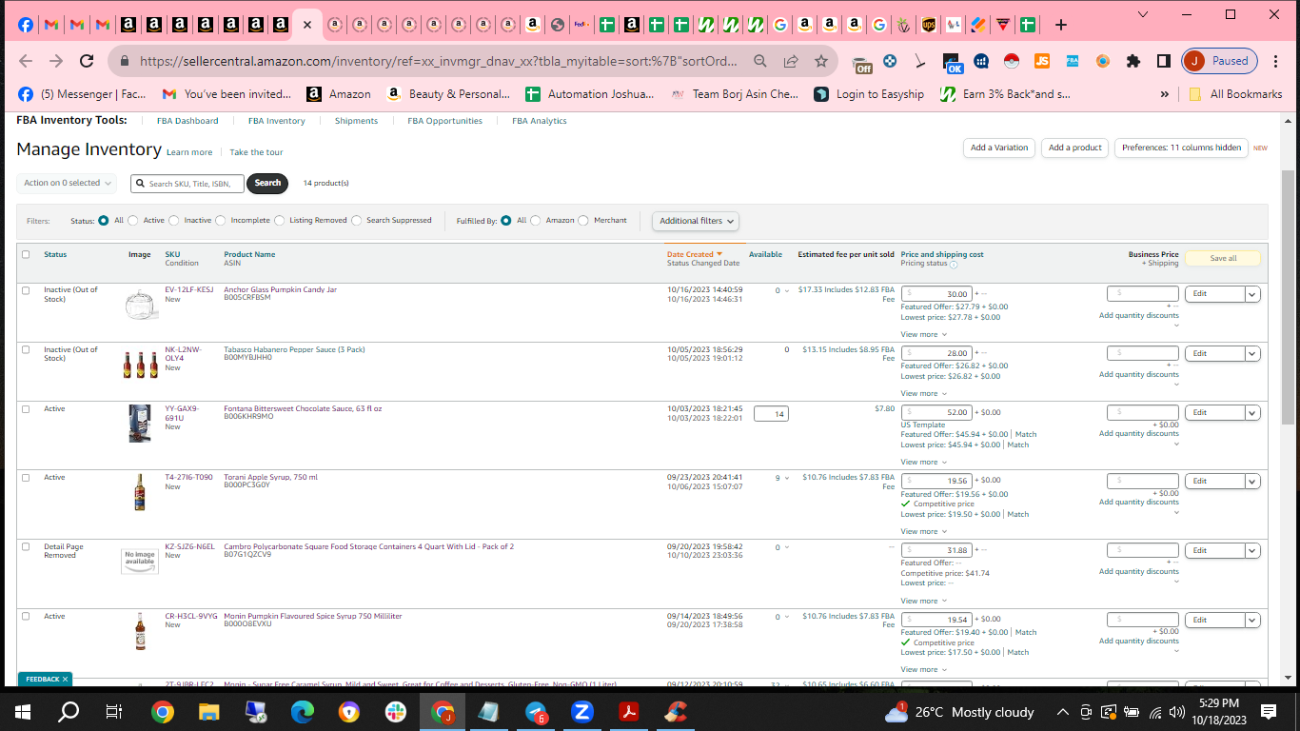View site information lock icon
This screenshot has width=1300, height=731.
[124, 61]
